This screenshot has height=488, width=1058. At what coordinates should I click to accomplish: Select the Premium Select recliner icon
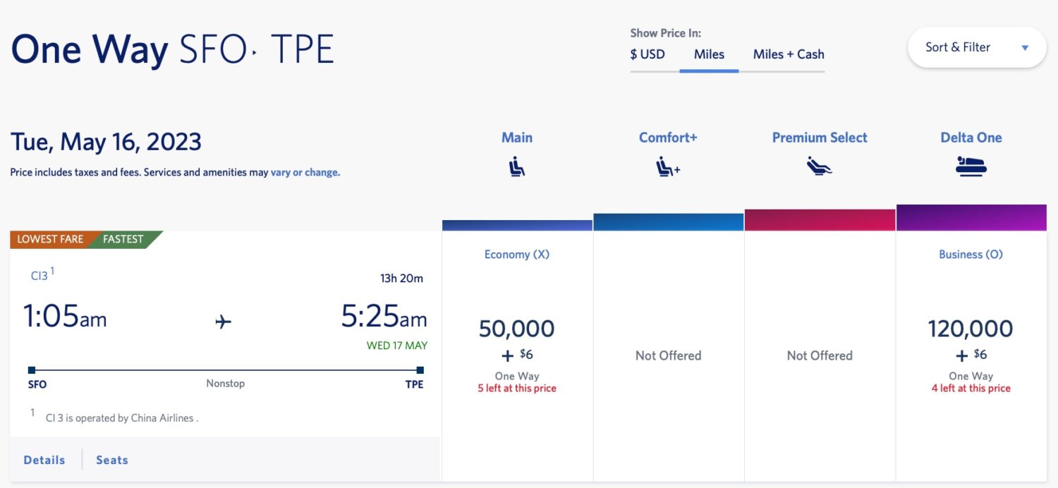pos(819,167)
